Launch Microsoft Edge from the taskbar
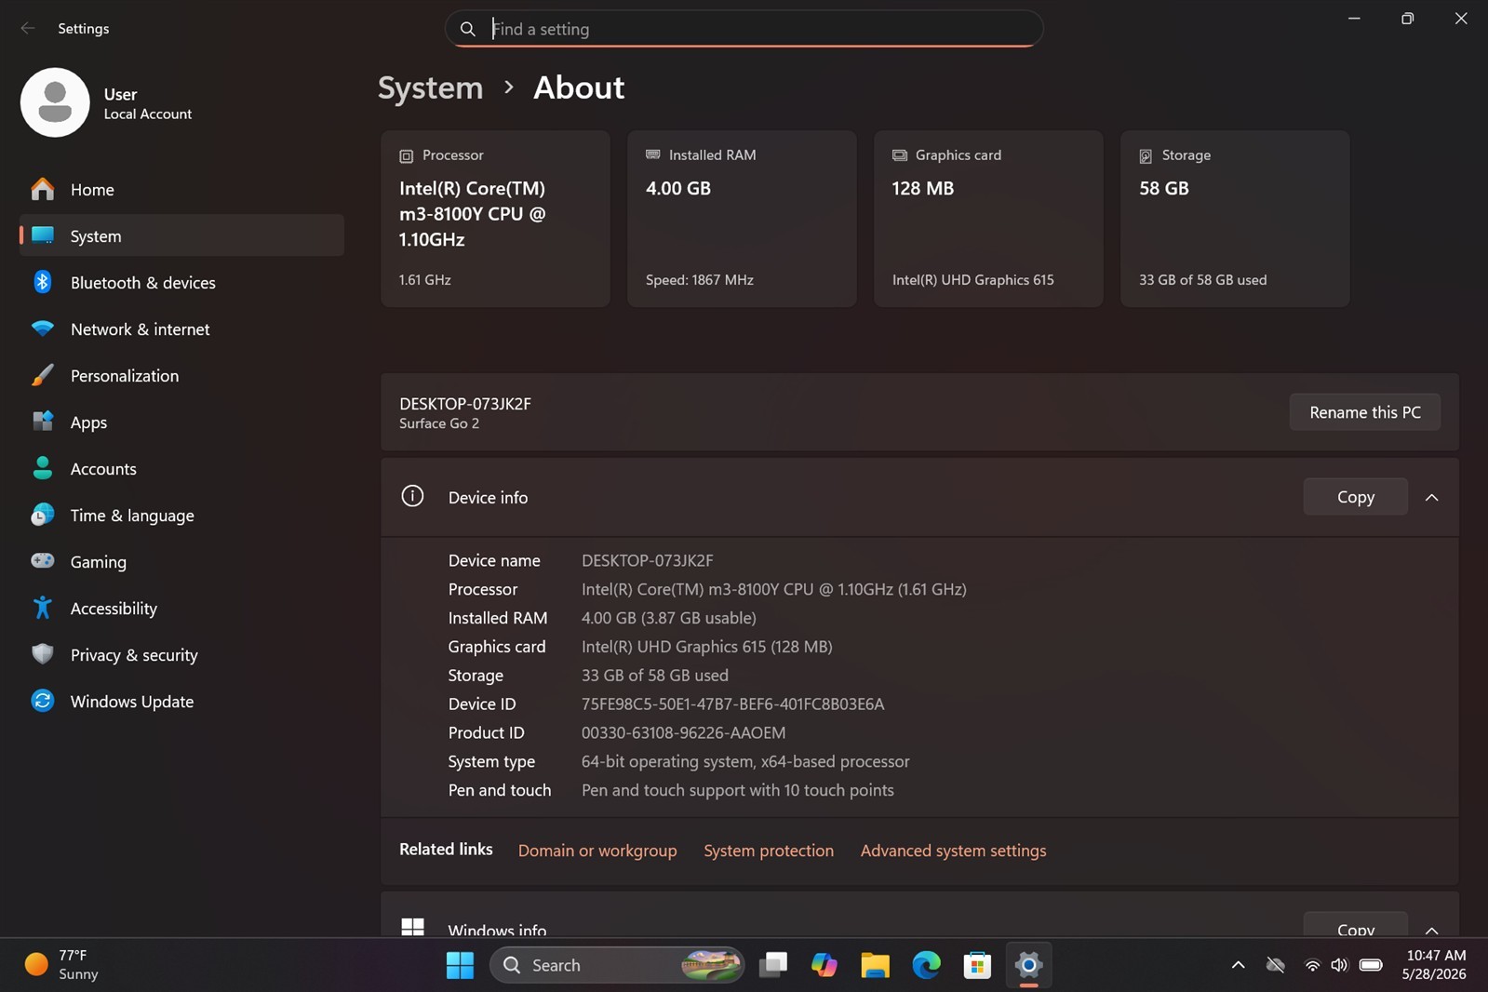Viewport: 1488px width, 992px height. pyautogui.click(x=926, y=965)
